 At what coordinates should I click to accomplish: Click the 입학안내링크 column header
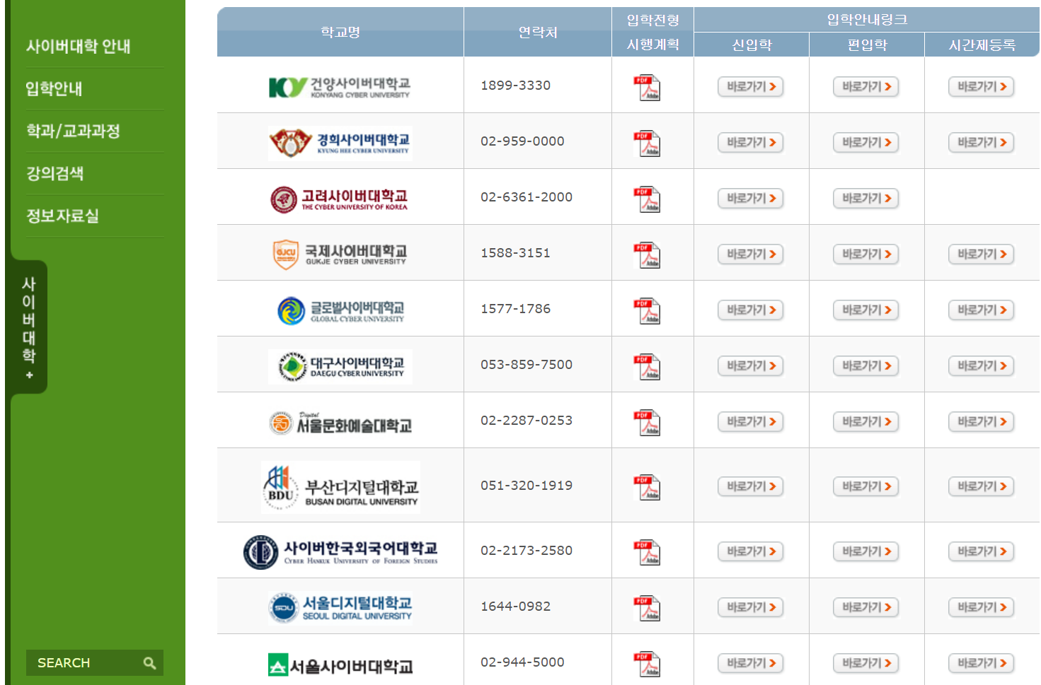click(867, 20)
